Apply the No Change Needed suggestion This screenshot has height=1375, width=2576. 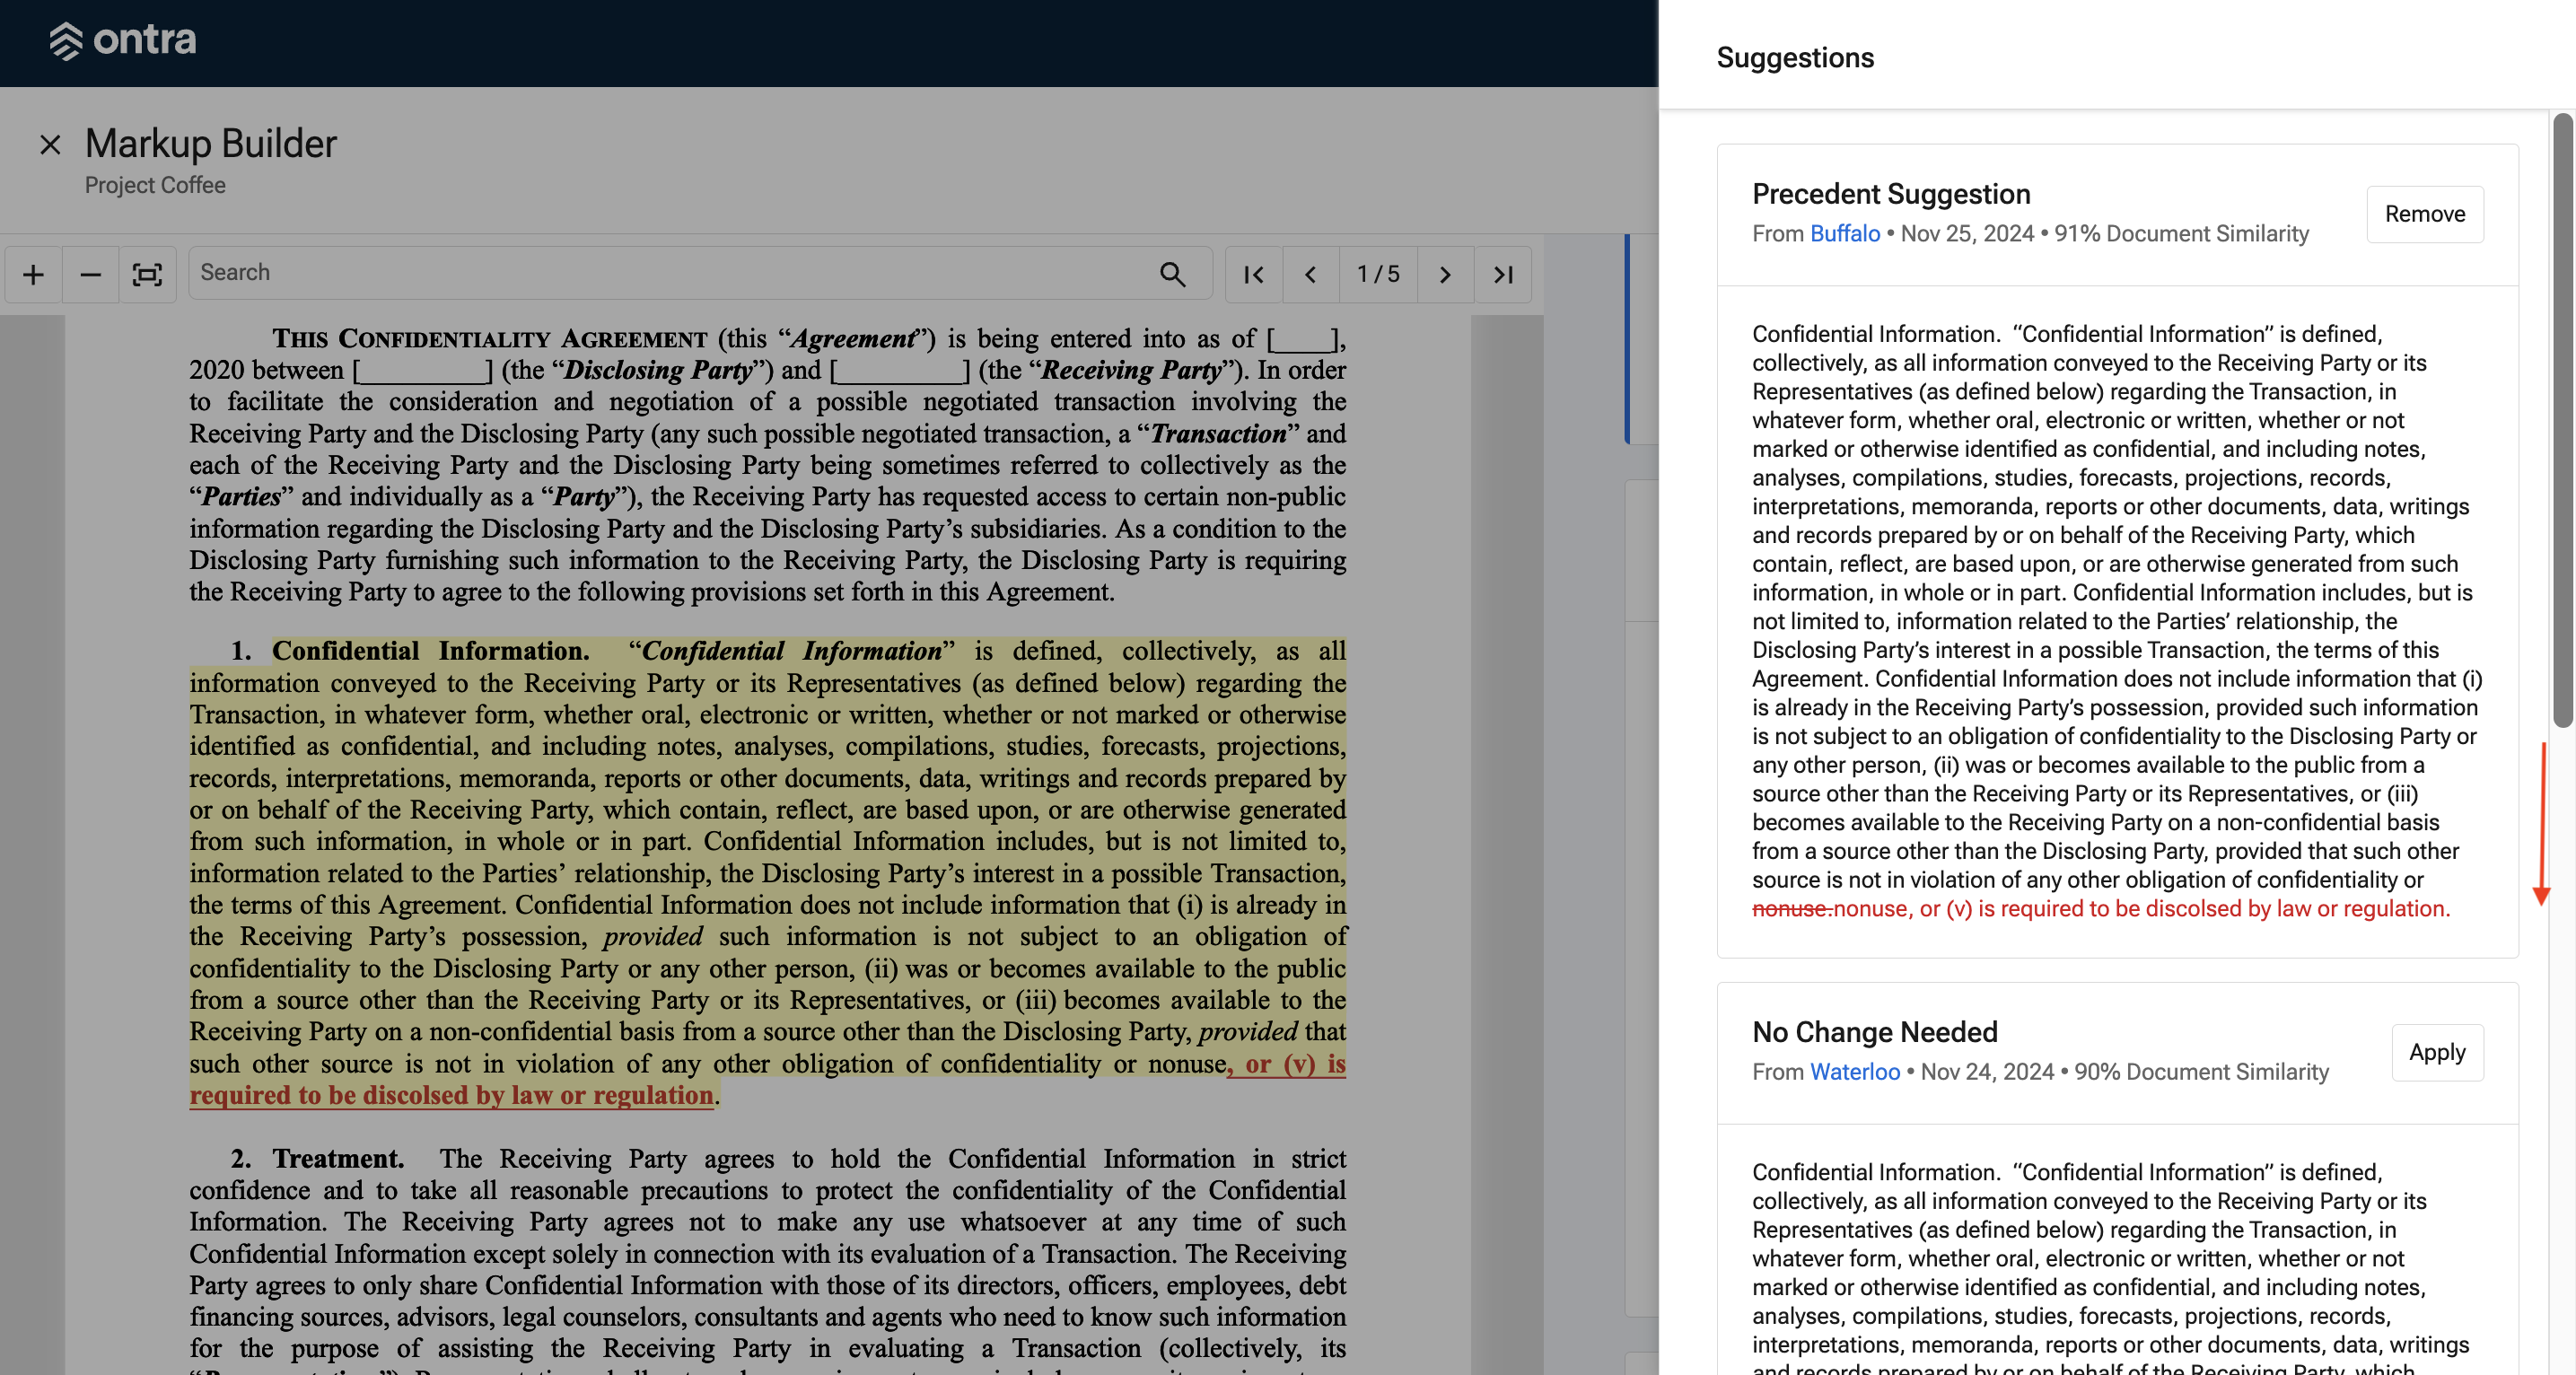pos(2437,1052)
